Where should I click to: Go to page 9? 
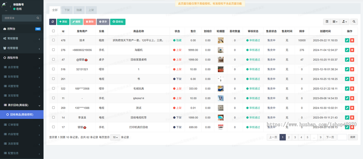click(x=321, y=137)
